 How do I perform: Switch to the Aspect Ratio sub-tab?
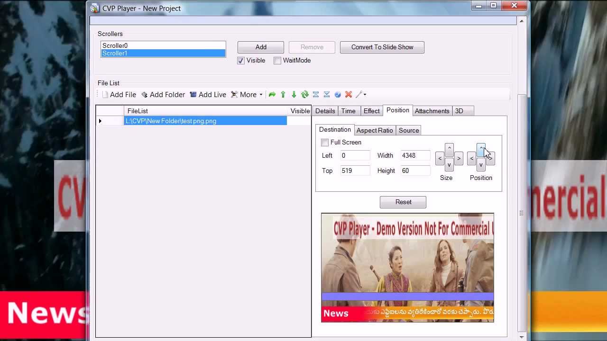pyautogui.click(x=375, y=130)
